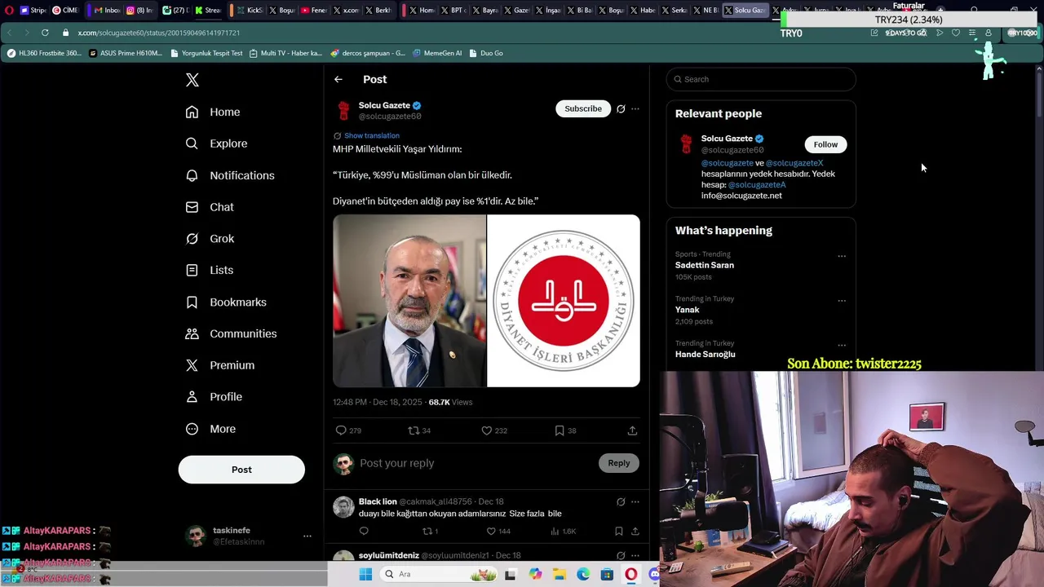Reply to Black lion's comment
This screenshot has width=1044, height=587.
click(x=364, y=532)
